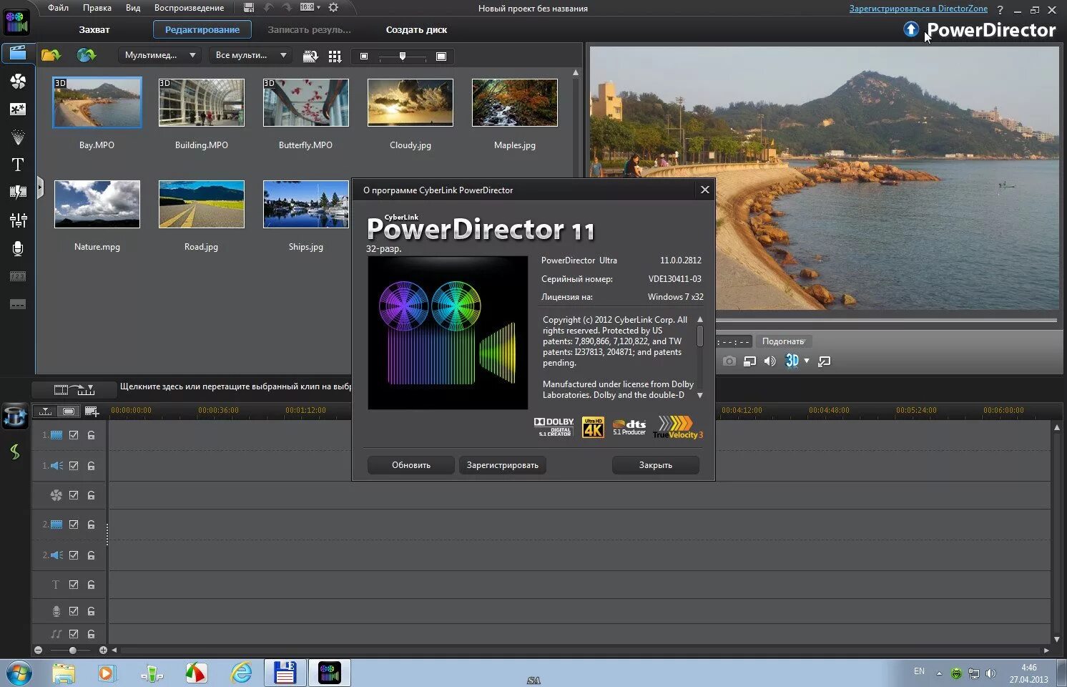Viewport: 1067px width, 687px height.
Task: Select the PiP objects room icon
Action: tap(17, 109)
